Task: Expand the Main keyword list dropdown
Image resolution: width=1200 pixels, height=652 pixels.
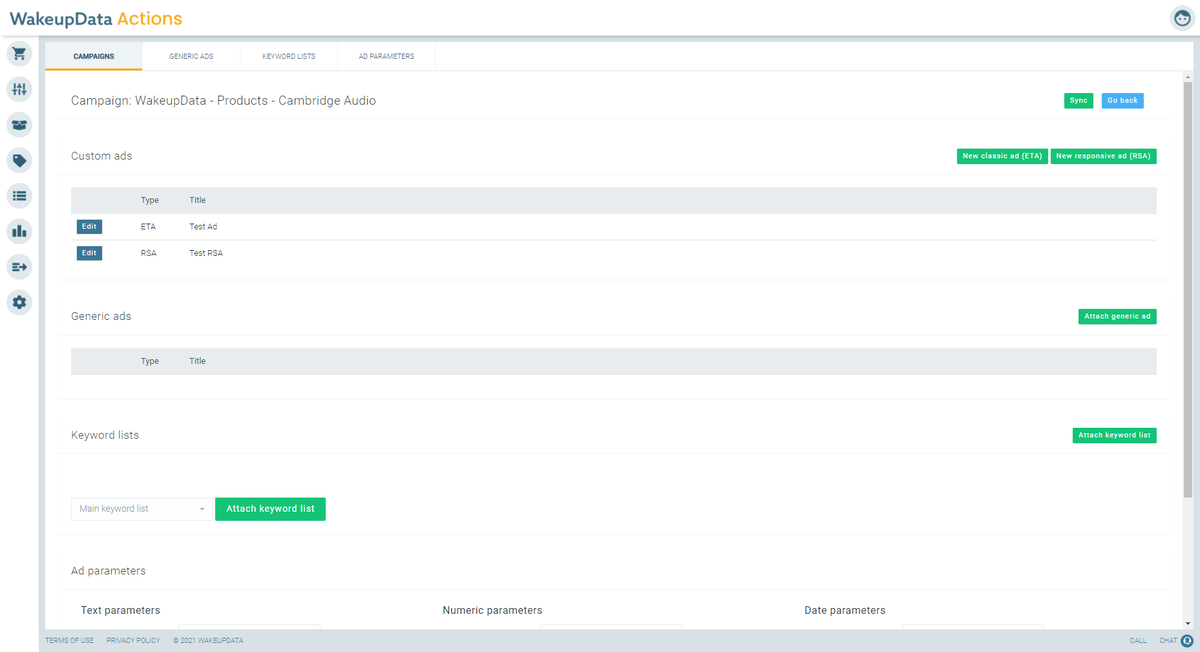Action: 142,509
